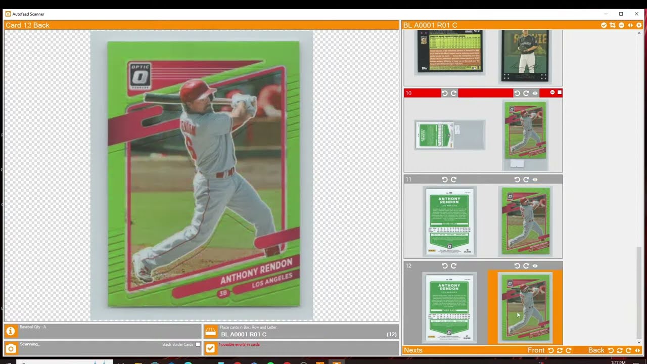Click the storage box icon beside BL A0001 R01 C
647x364 pixels.
pyautogui.click(x=211, y=331)
